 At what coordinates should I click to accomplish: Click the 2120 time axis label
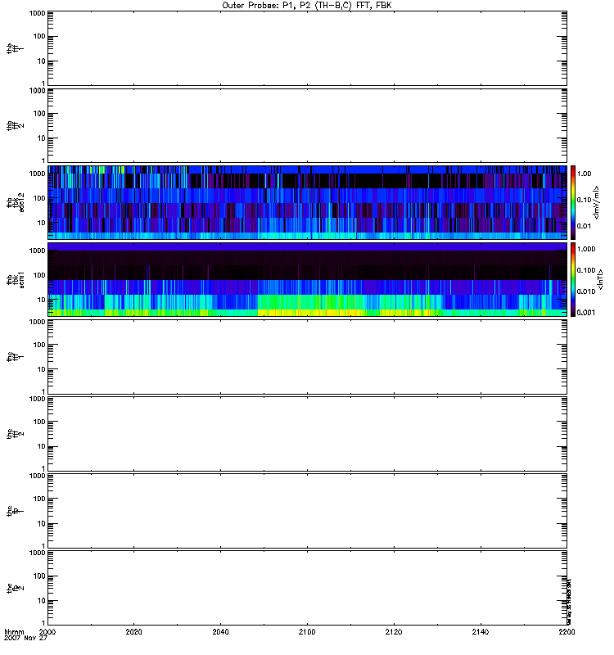point(394,632)
